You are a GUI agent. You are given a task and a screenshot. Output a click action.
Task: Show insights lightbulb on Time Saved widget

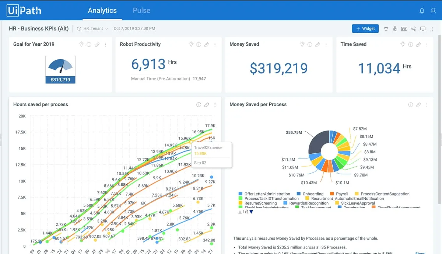click(x=403, y=44)
